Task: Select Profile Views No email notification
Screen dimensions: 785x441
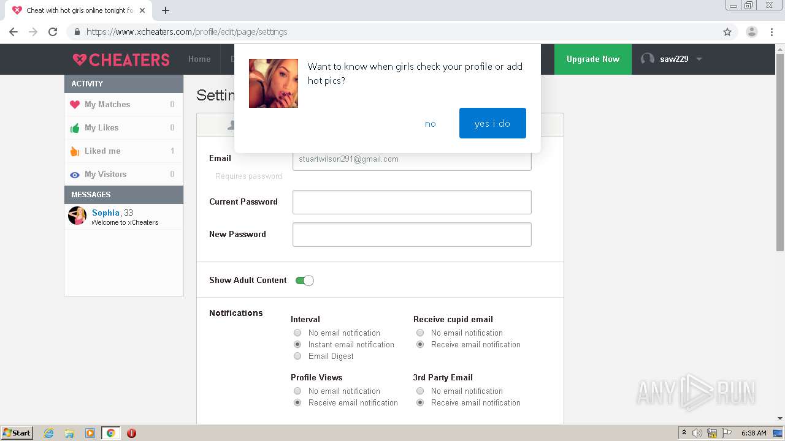Action: 297,391
